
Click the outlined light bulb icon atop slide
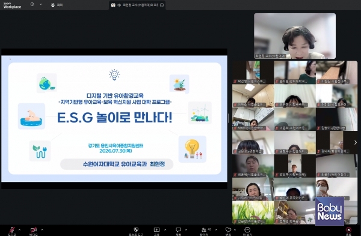tap(114, 74)
